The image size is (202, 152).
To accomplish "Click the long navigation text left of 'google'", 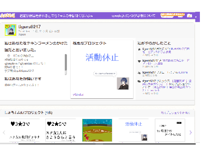I will 56,16.
